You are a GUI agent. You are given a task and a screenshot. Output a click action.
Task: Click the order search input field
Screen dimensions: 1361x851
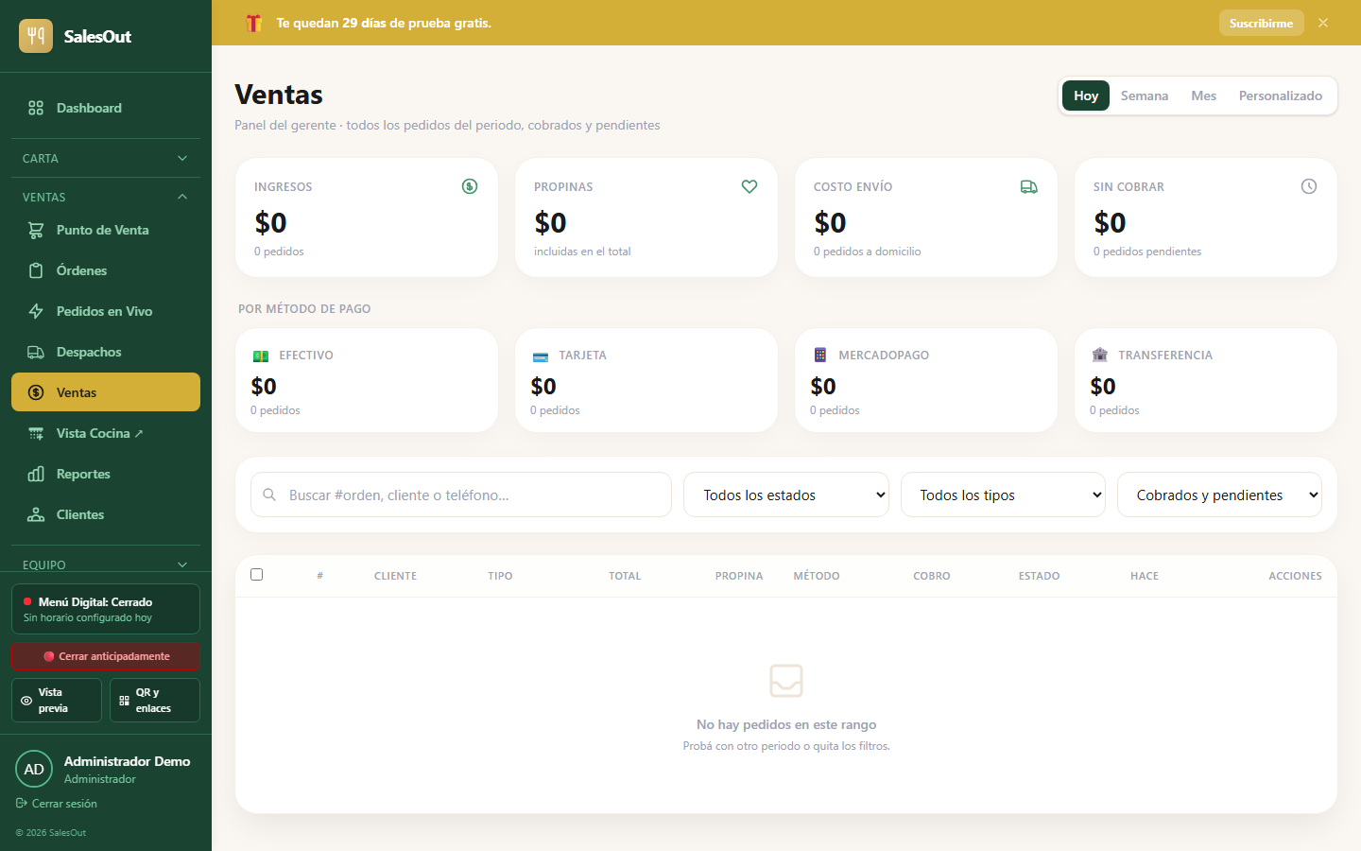461,495
